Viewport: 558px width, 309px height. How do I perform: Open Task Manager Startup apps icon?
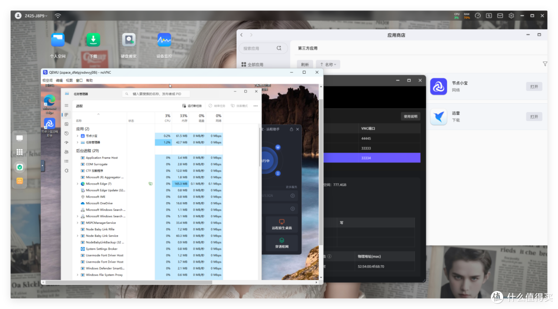point(66,142)
